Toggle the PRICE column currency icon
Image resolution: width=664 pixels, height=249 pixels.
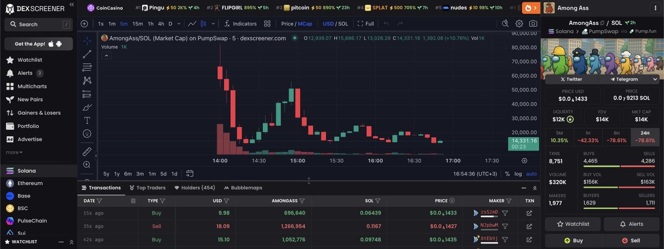coord(452,201)
